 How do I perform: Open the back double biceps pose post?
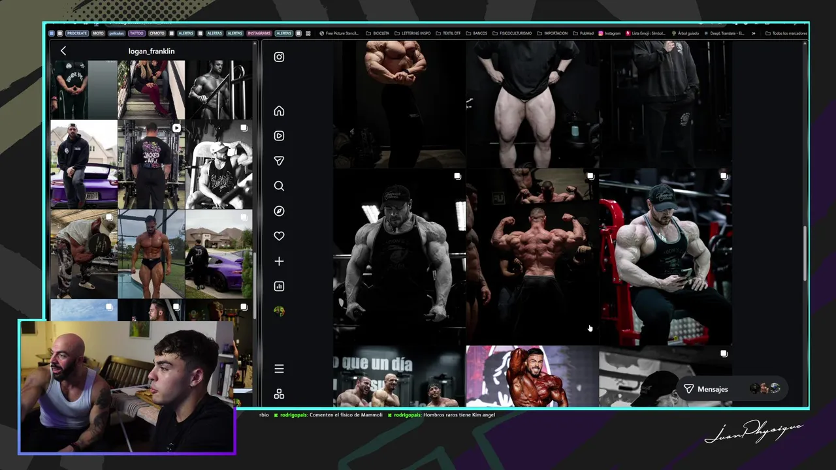[532, 257]
